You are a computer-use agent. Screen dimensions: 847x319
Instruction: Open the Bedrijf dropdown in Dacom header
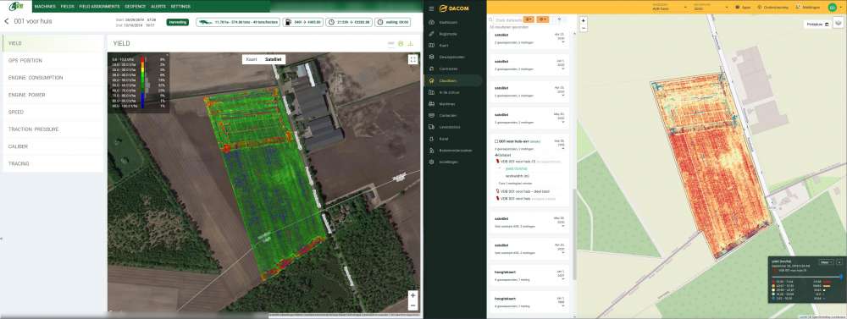[669, 7]
